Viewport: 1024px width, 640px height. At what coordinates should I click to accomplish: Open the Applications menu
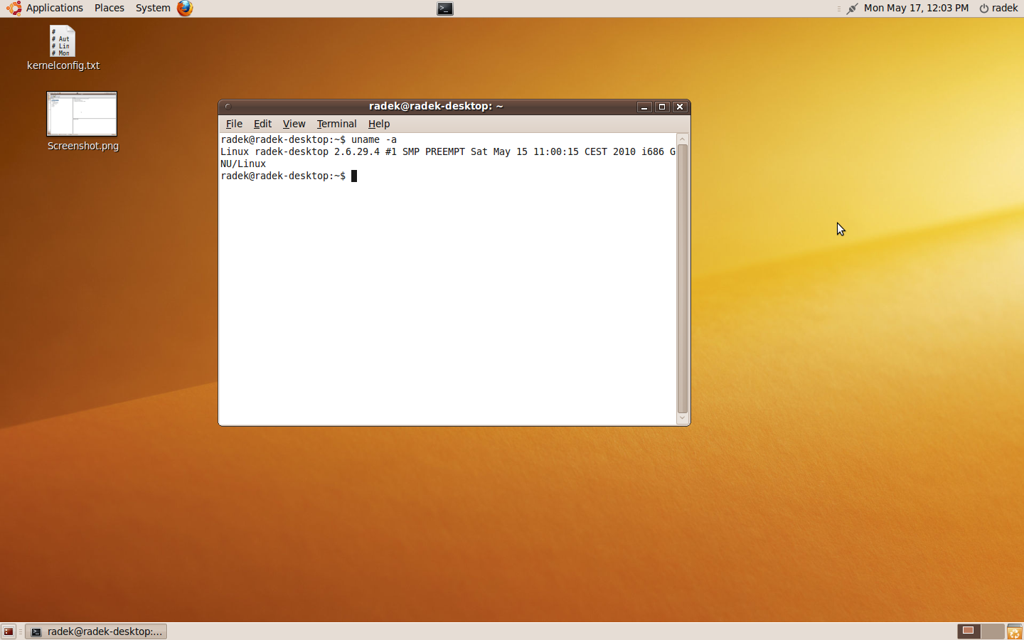pyautogui.click(x=47, y=9)
